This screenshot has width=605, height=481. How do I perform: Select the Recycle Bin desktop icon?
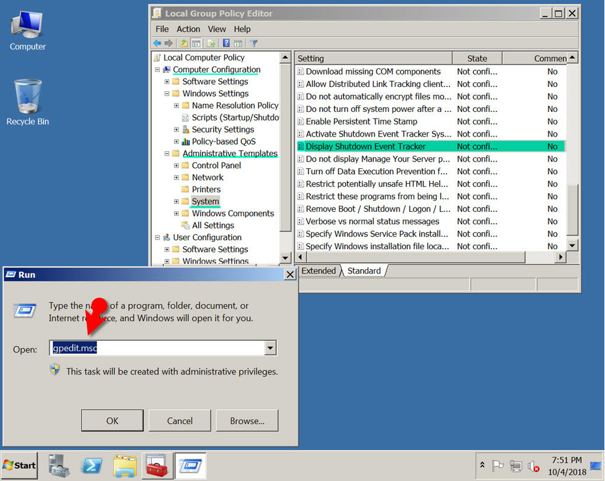[x=27, y=102]
